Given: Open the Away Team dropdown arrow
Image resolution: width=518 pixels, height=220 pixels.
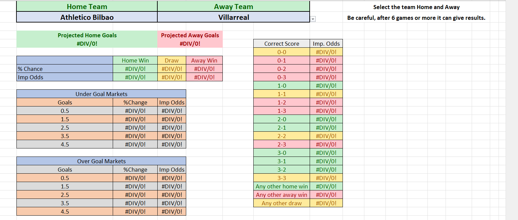Looking at the screenshot, I should coord(313,19).
